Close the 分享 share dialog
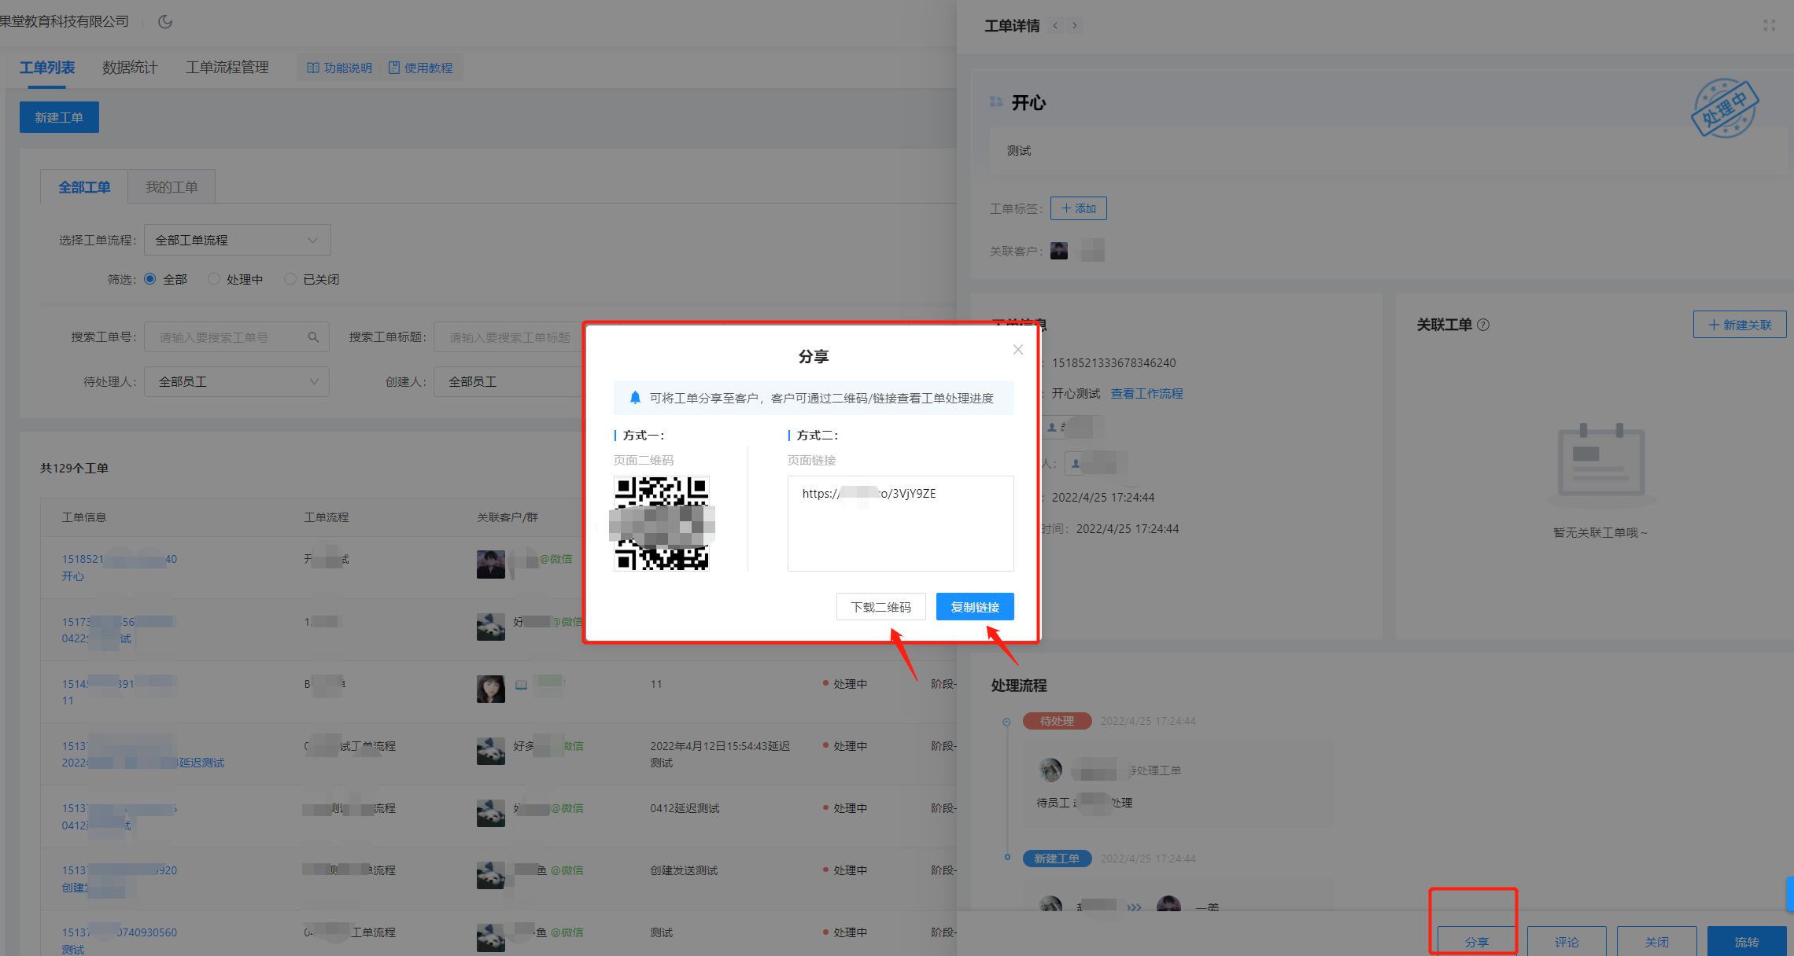 (x=1017, y=350)
